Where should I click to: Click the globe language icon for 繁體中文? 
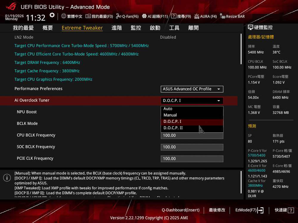(64, 16)
